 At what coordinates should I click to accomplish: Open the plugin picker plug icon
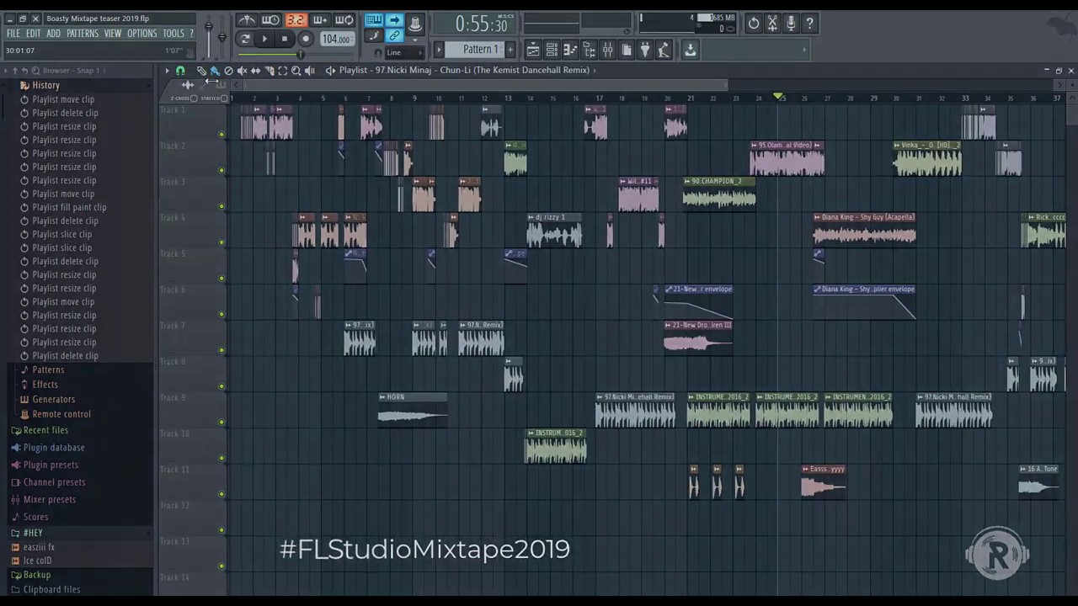(x=644, y=50)
